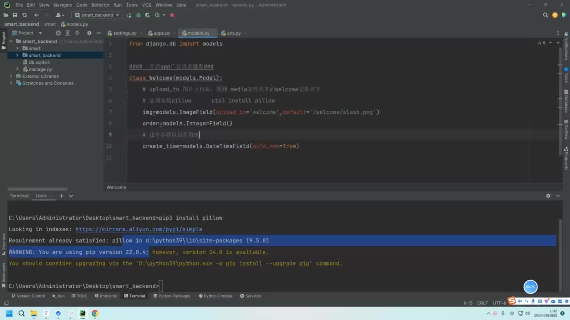570x320 pixels.
Task: Run smart_backend with coverage icon
Action: (147, 15)
